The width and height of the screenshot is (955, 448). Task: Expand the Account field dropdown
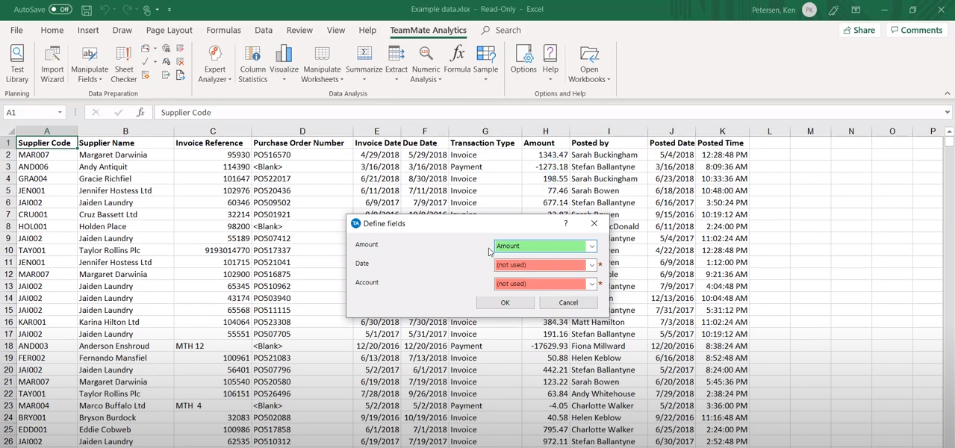(x=591, y=284)
